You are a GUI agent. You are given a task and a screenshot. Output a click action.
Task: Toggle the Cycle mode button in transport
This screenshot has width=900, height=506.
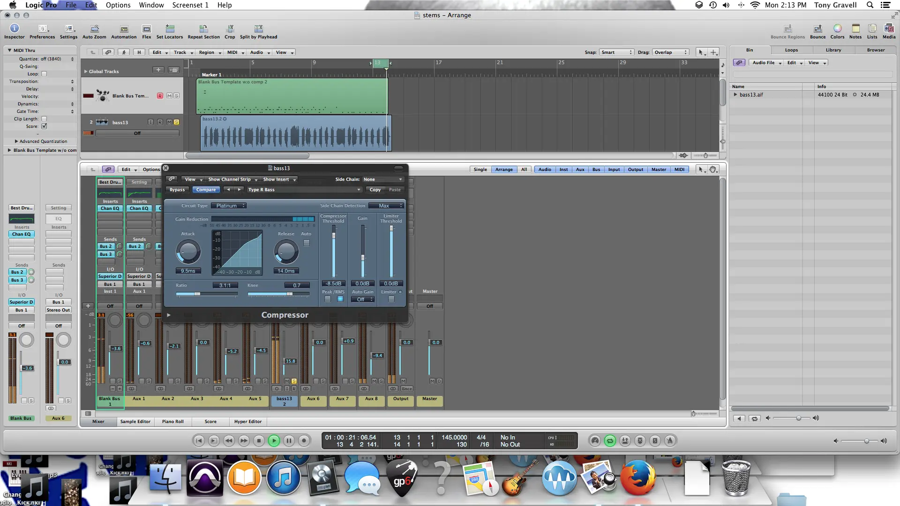coord(610,440)
